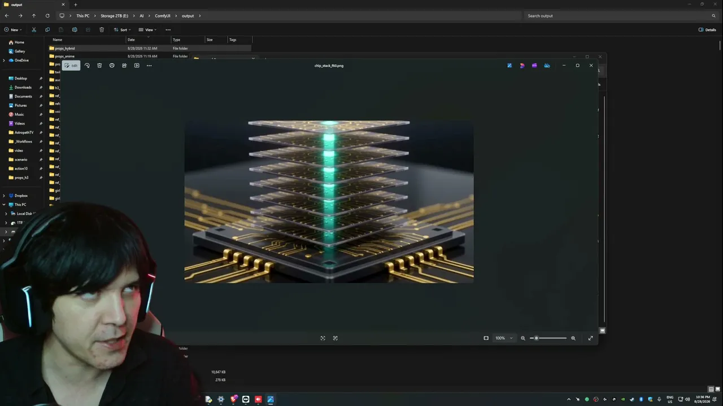This screenshot has height=406, width=723.
Task: Expand the Dropbox tree node
Action: pyautogui.click(x=4, y=196)
